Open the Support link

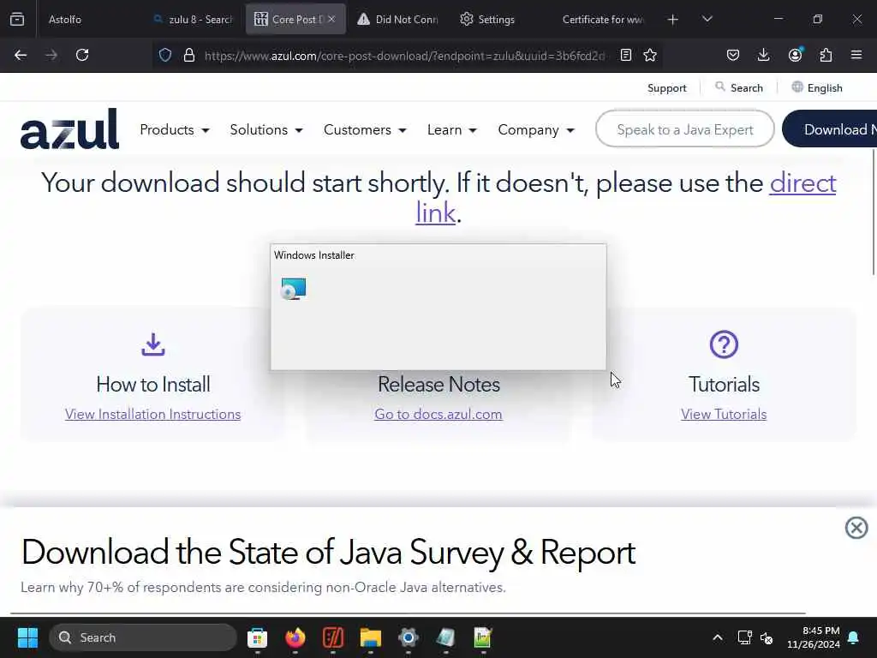tap(666, 88)
